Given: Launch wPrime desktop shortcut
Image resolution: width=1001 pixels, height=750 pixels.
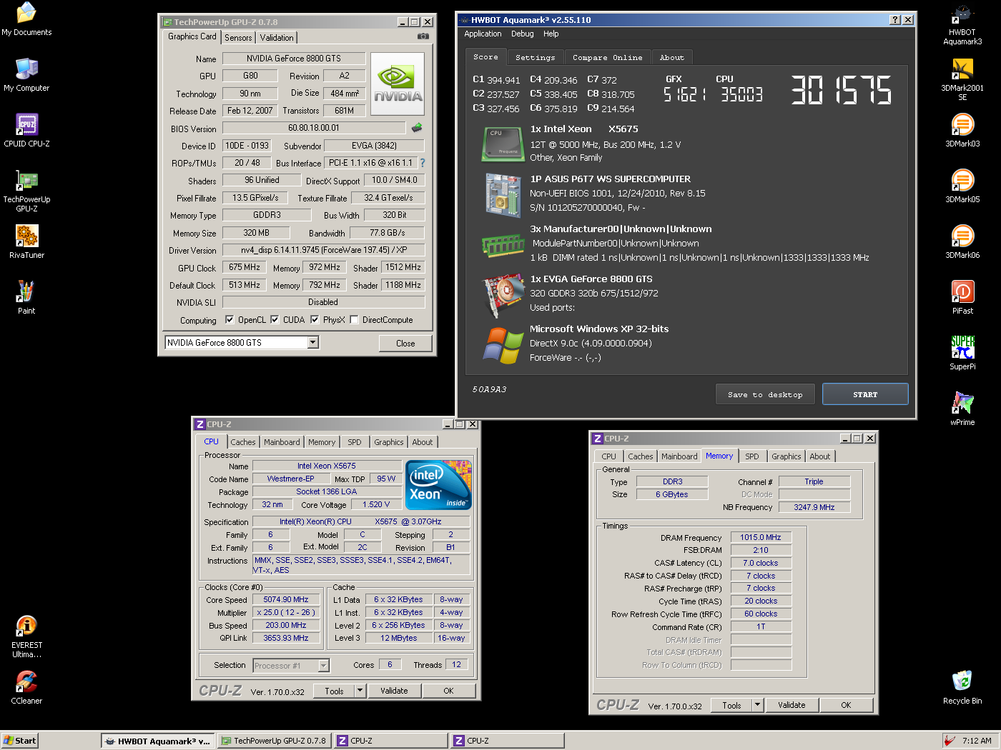Looking at the screenshot, I should click(x=962, y=409).
